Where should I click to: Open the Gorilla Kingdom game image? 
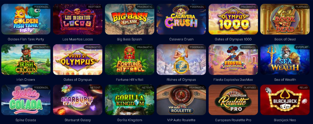pyautogui.click(x=129, y=100)
